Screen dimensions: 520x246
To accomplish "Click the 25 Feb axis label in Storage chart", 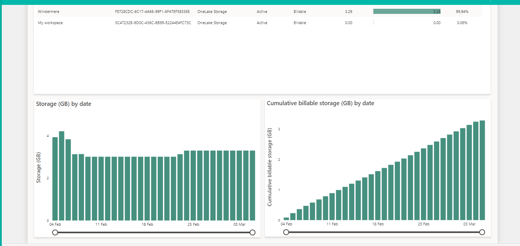I will coord(193,224).
